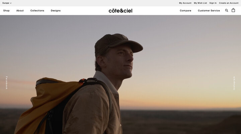Click the chevron next to Europe
Screen dimensions: 241x134
tap(11, 3)
